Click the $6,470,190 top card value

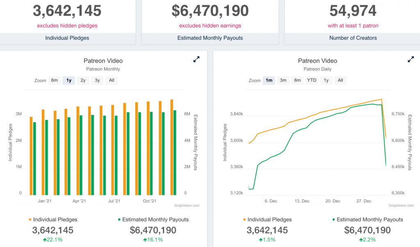tap(210, 11)
